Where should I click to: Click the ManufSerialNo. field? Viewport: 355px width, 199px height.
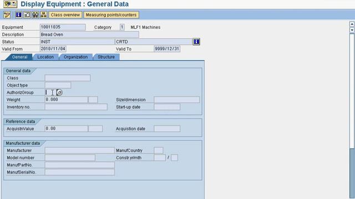79,172
